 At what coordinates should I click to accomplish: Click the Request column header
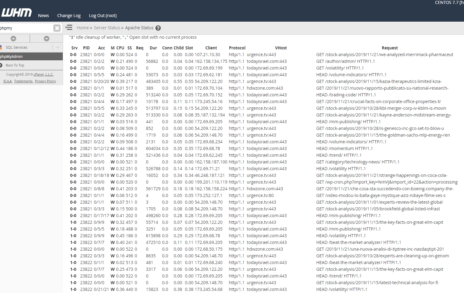[x=390, y=48]
